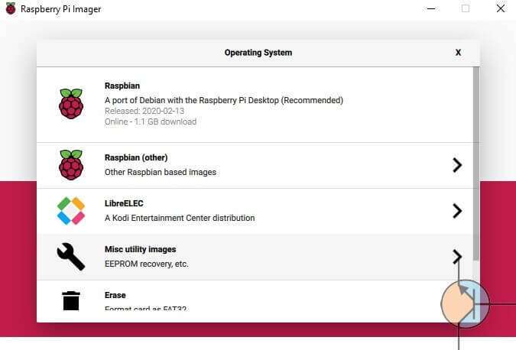Click 'EEPROM recovery, etc.' text
The height and width of the screenshot is (350, 516).
pos(147,264)
